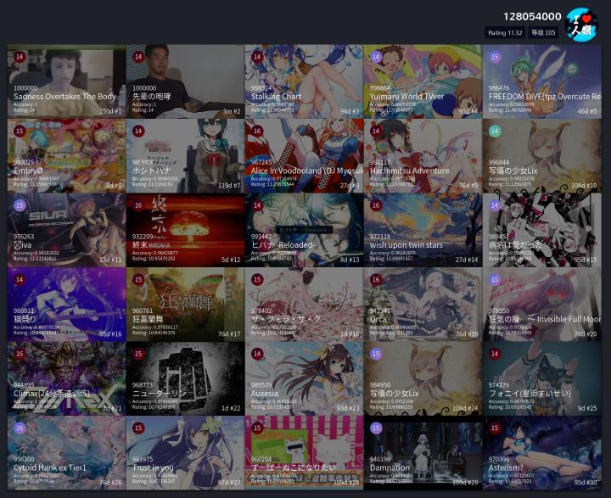Open the EmbryØ score card

(67, 156)
